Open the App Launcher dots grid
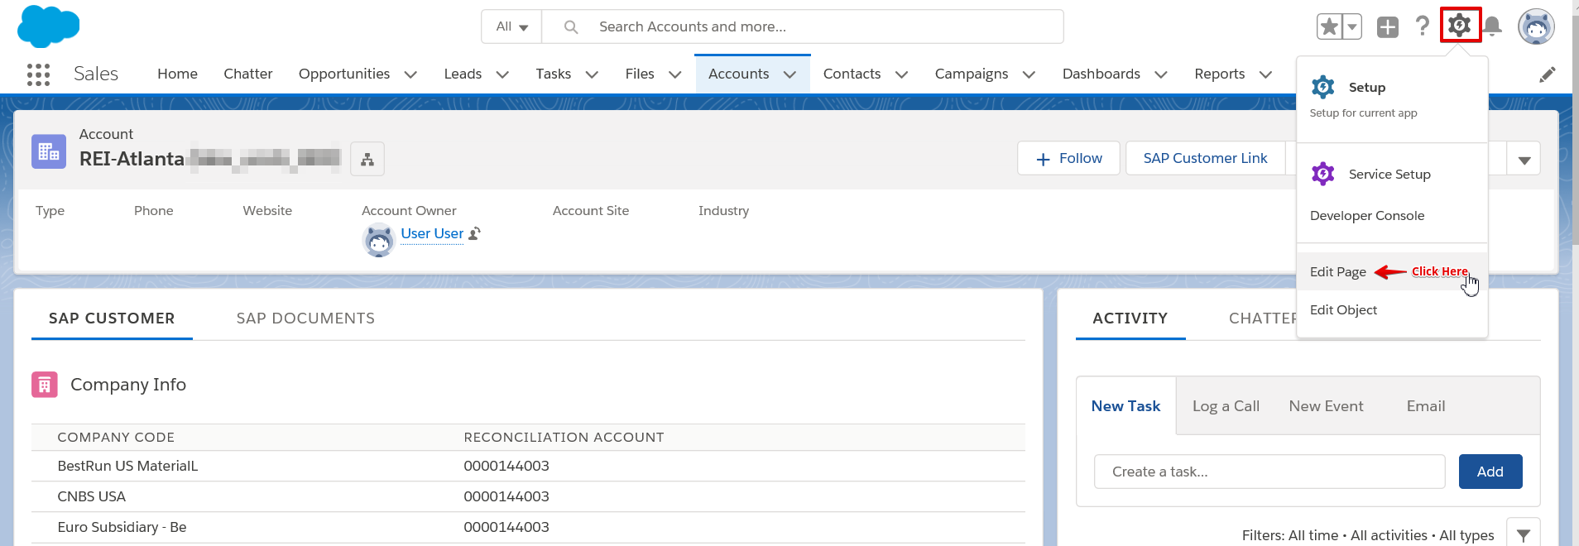Viewport: 1579px width, 546px height. 38,74
